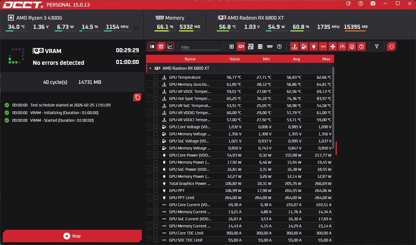Toggle unknown sensor type filter
The width and height of the screenshot is (416, 245).
point(362,47)
